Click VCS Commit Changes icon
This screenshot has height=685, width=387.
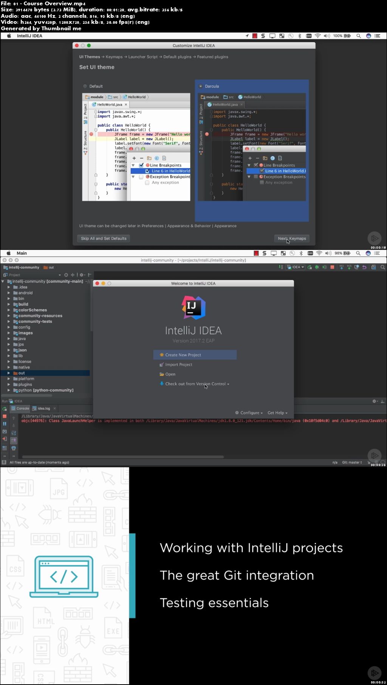[349, 267]
